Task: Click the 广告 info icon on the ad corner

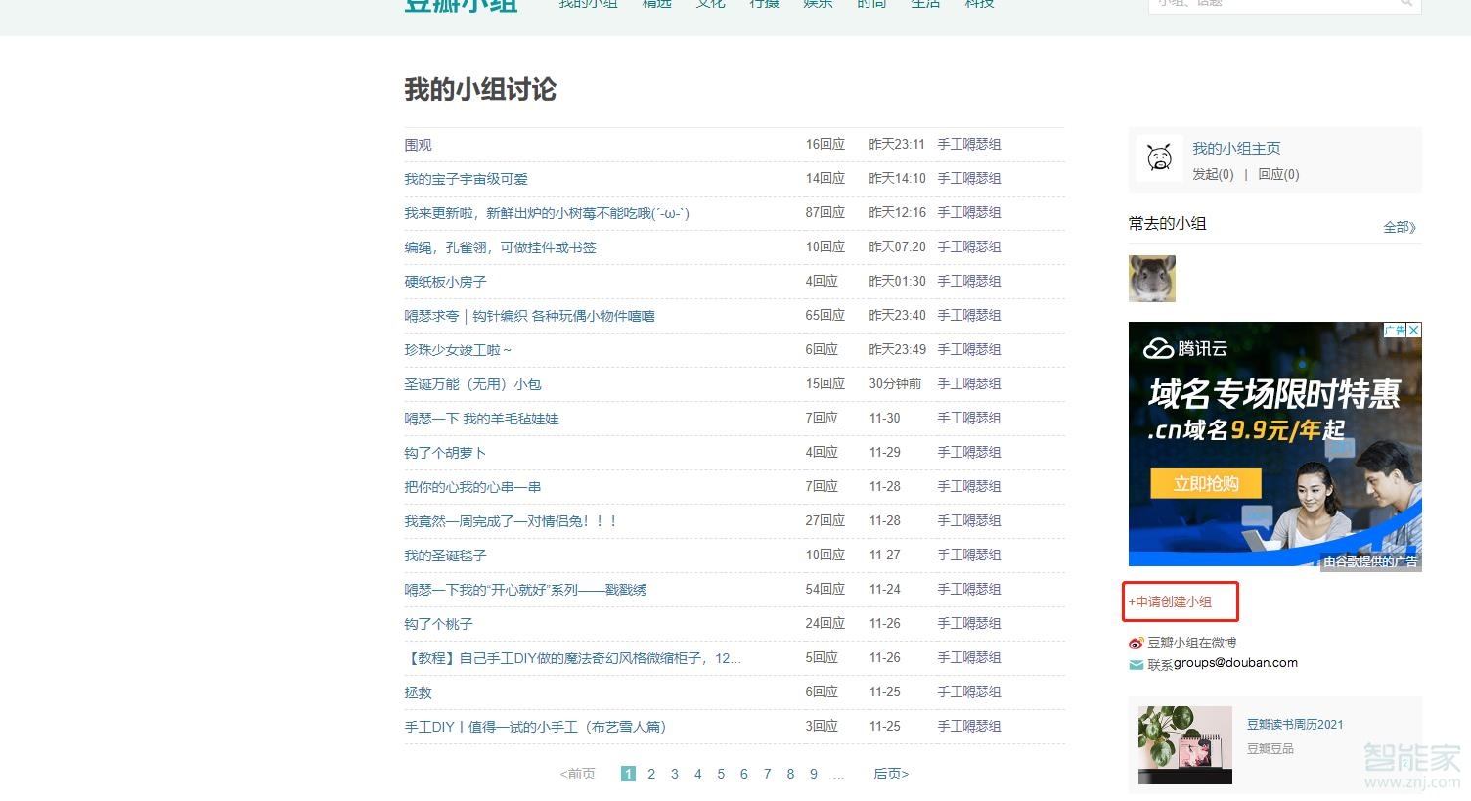Action: [1396, 331]
